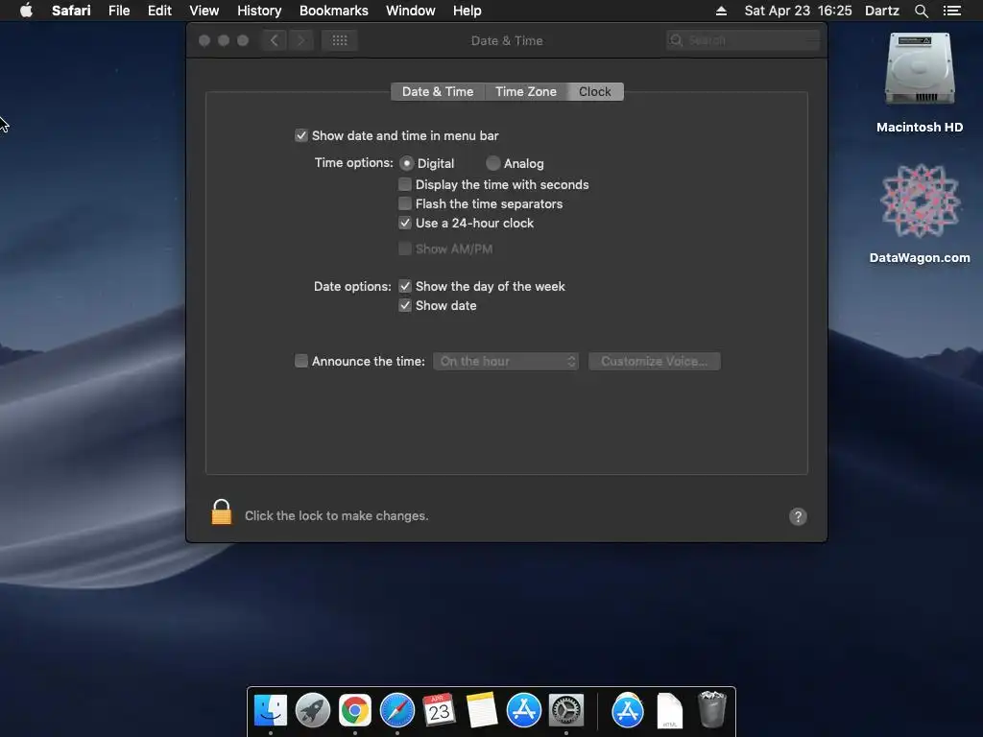Click the preferences Search field
The width and height of the screenshot is (983, 737).
(x=743, y=40)
